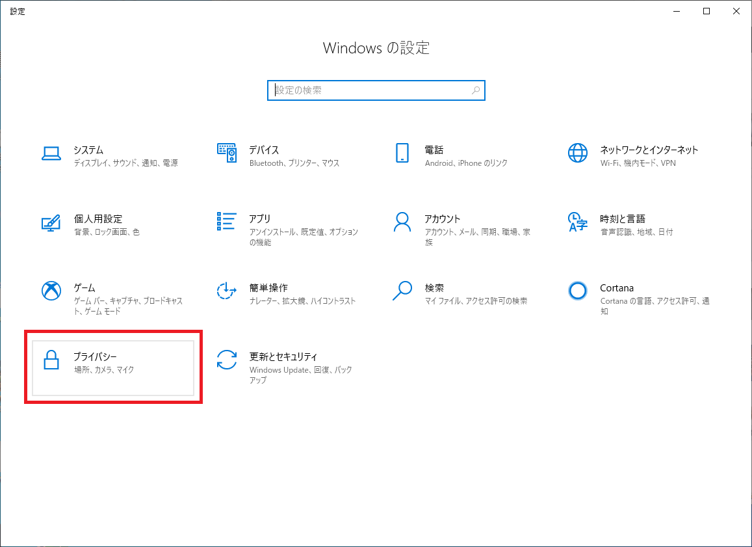The image size is (752, 547).
Task: Select the 検索 category title
Action: 434,288
